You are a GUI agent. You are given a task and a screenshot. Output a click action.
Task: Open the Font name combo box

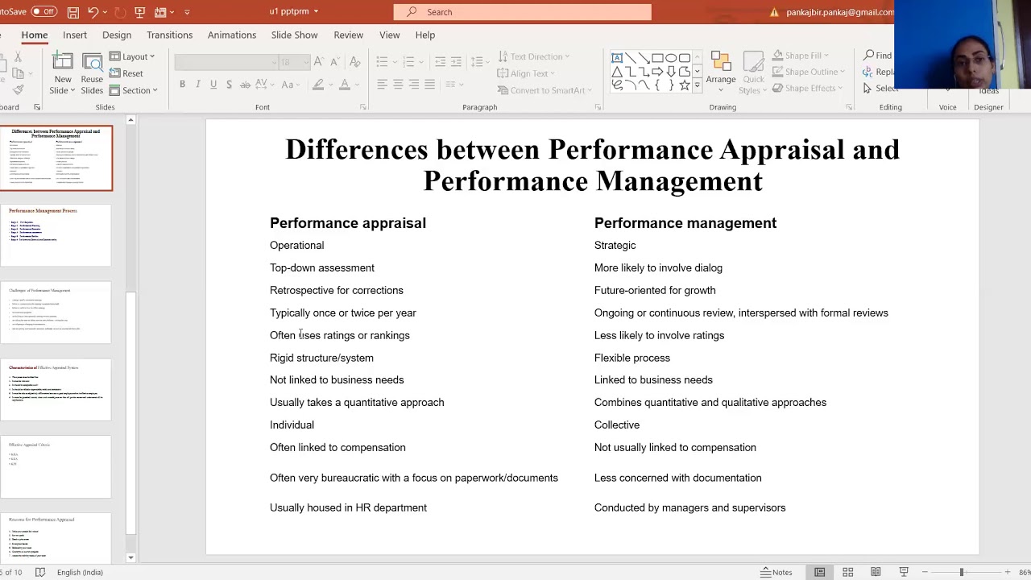[225, 62]
